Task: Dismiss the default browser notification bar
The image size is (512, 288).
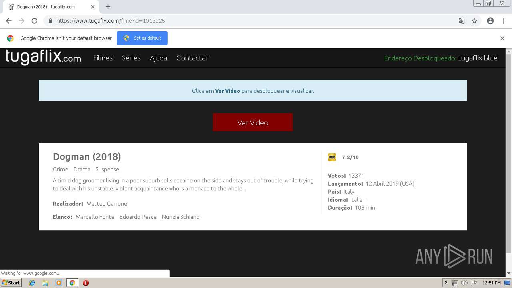Action: point(502,38)
